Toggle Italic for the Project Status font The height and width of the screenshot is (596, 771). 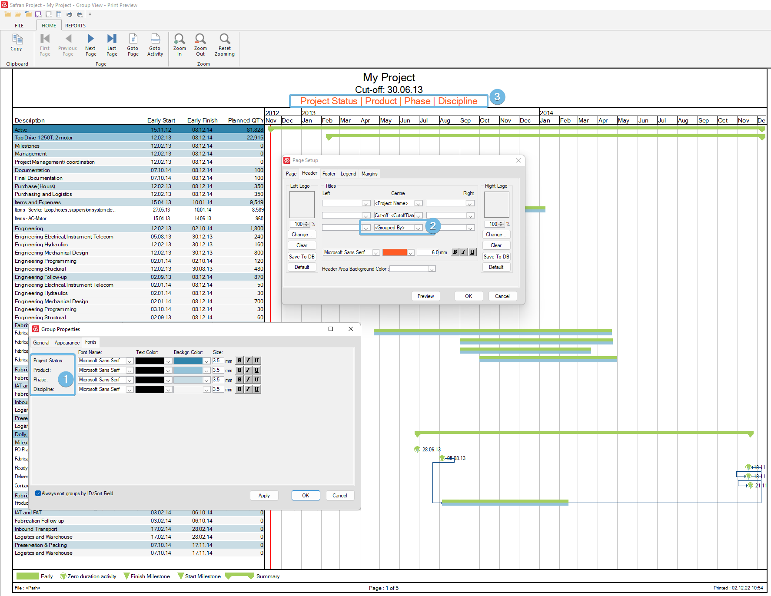point(248,361)
